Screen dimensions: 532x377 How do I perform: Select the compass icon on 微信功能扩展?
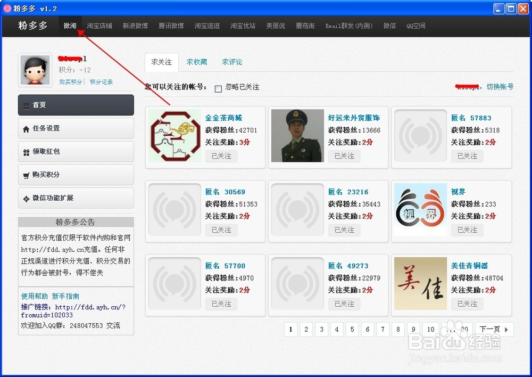(26, 199)
